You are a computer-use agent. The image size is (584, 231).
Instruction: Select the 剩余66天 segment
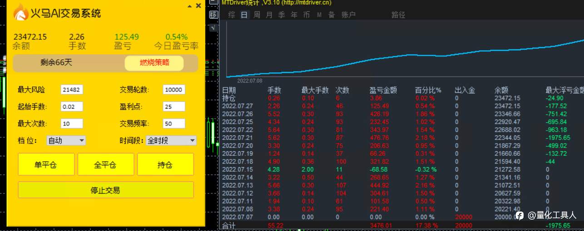point(56,63)
